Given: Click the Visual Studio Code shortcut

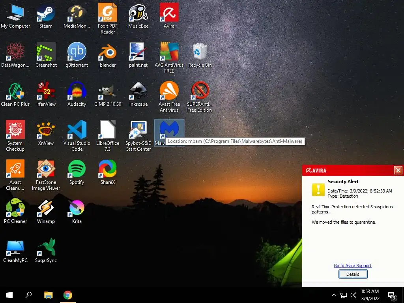Looking at the screenshot, I should click(x=77, y=136).
